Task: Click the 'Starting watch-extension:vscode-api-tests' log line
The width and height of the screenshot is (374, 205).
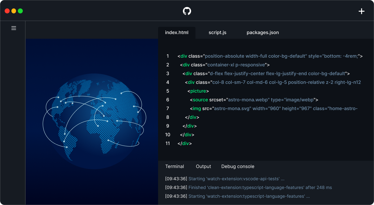Action: pos(225,179)
